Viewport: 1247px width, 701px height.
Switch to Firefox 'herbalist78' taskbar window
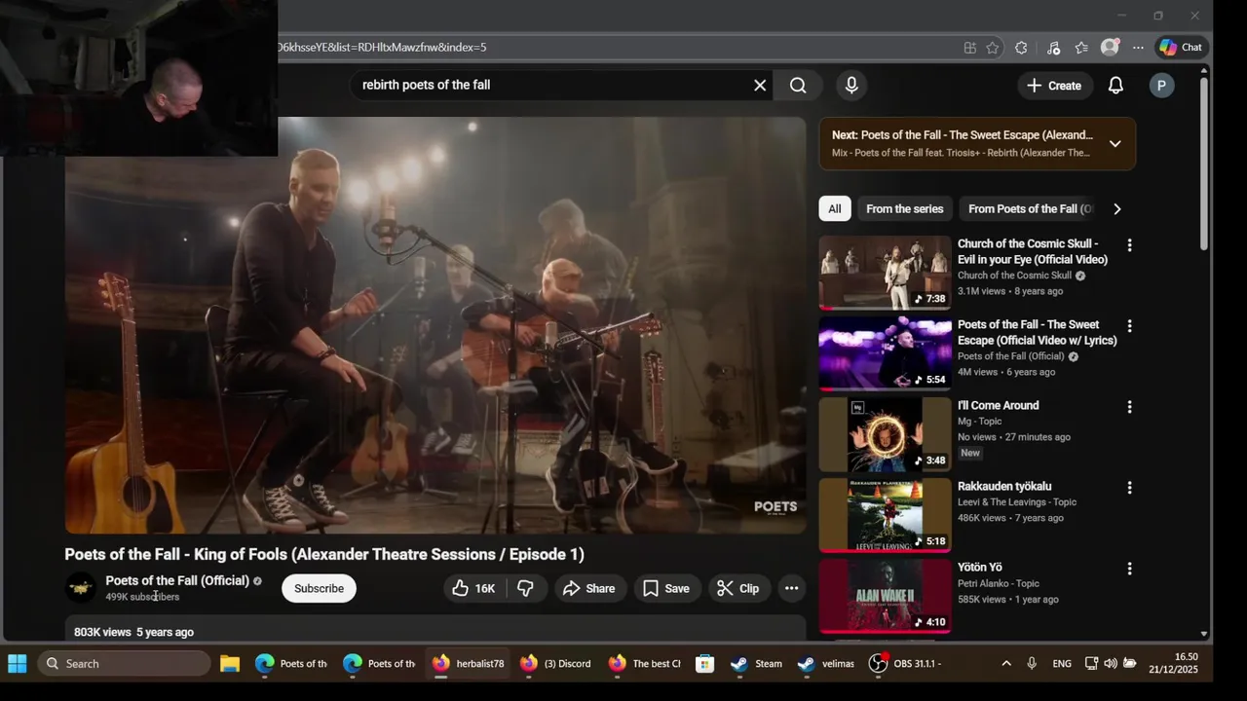(x=469, y=664)
